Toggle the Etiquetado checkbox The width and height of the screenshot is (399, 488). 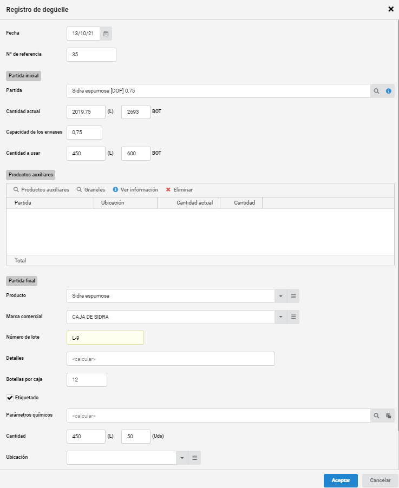pyautogui.click(x=10, y=398)
